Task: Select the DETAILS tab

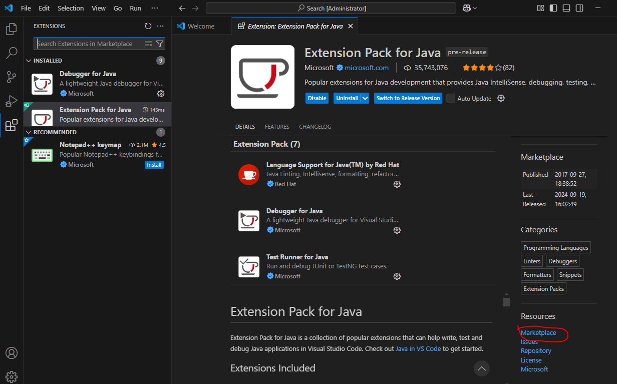Action: coord(245,127)
